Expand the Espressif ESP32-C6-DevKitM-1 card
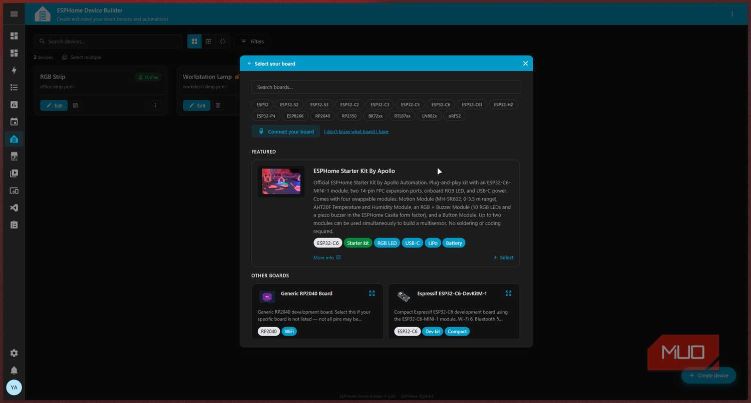751x403 pixels. click(508, 293)
